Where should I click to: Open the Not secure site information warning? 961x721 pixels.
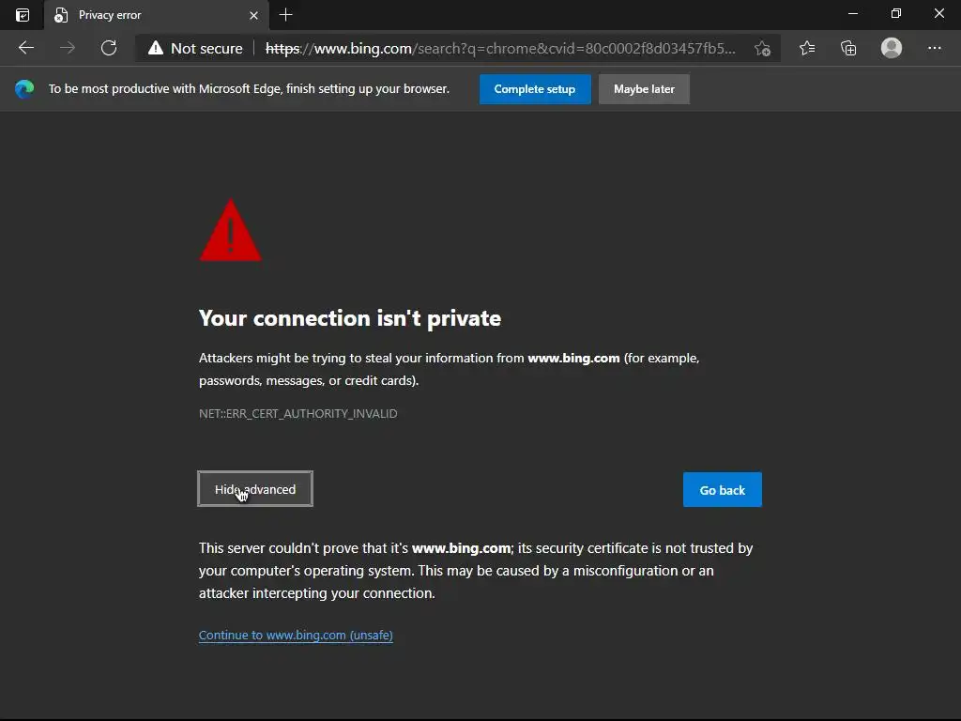point(195,49)
